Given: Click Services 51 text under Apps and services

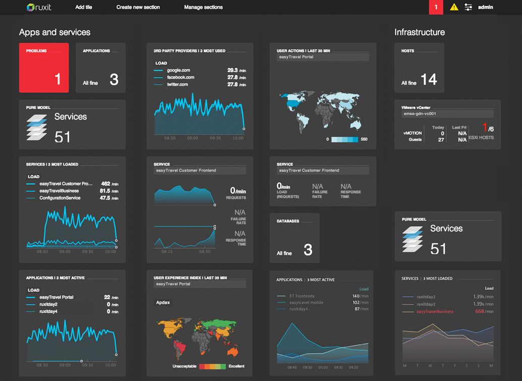Looking at the screenshot, I should coord(71,128).
